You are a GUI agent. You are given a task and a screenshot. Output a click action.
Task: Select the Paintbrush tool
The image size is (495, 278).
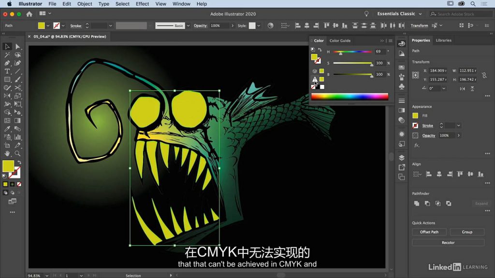[x=18, y=80]
